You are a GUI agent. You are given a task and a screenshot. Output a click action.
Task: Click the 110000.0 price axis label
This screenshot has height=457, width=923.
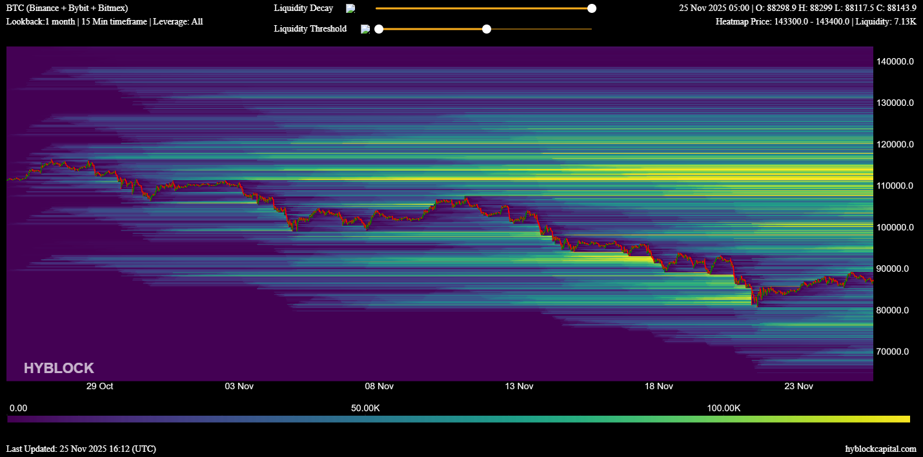(x=894, y=186)
